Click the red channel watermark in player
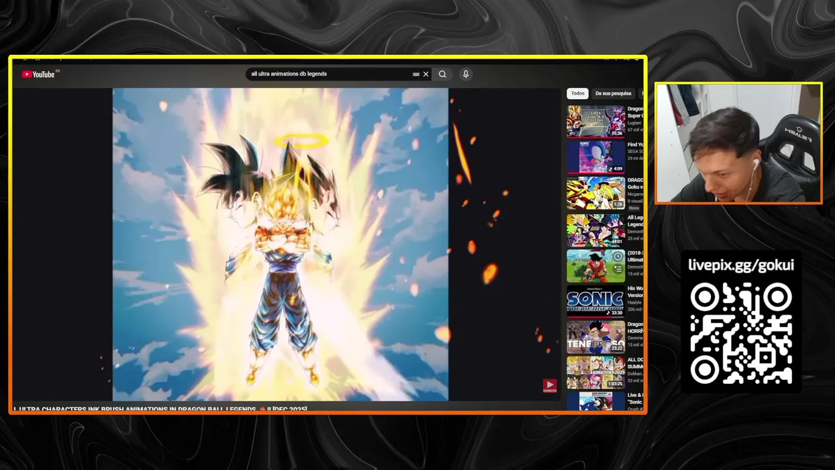This screenshot has height=470, width=835. click(550, 386)
